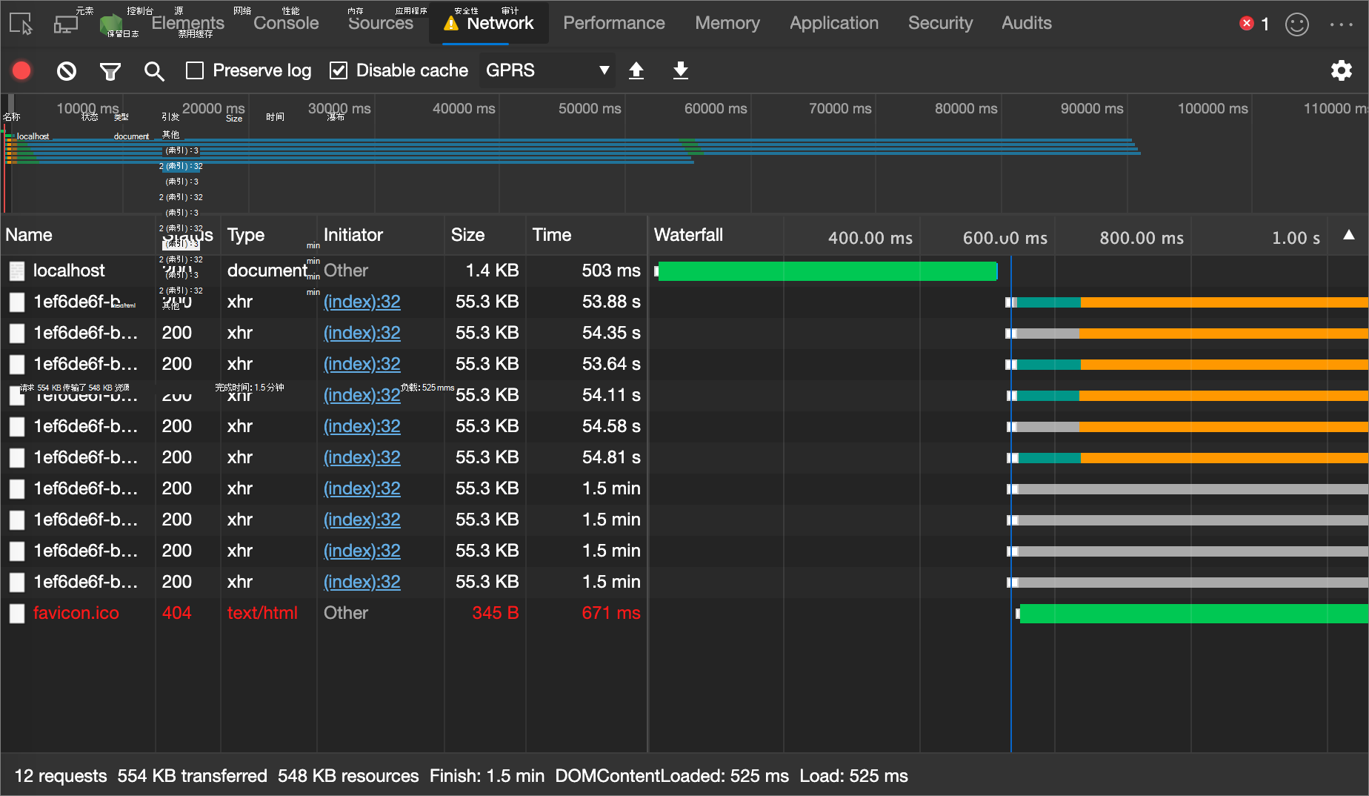Switch to the Console tab
1369x796 pixels.
[x=286, y=23]
